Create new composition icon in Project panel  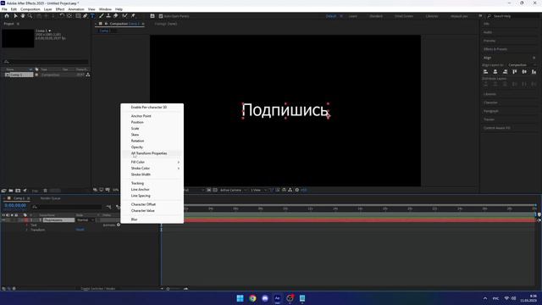pos(18,191)
